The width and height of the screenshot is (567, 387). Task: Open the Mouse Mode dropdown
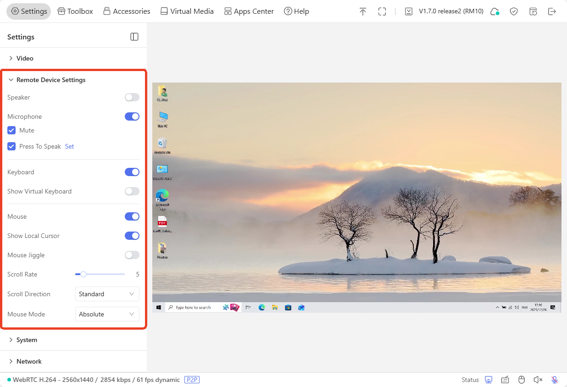tap(107, 314)
